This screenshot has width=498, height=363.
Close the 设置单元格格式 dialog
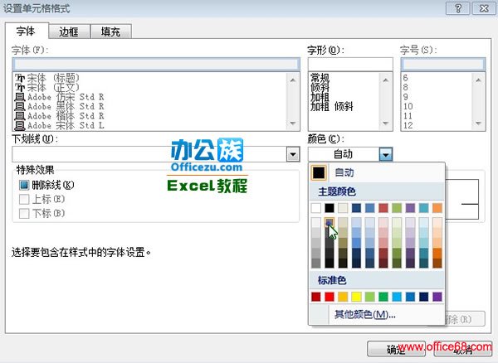(484, 8)
